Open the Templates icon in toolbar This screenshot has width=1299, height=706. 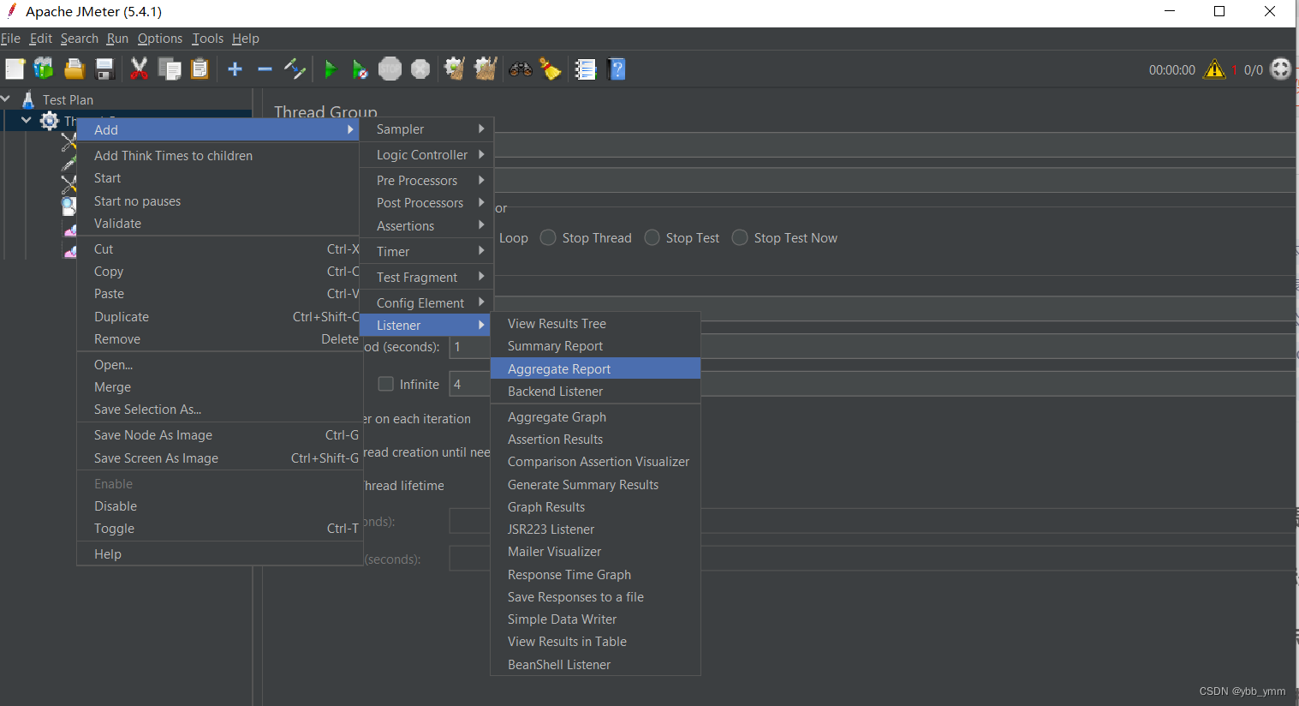click(44, 69)
